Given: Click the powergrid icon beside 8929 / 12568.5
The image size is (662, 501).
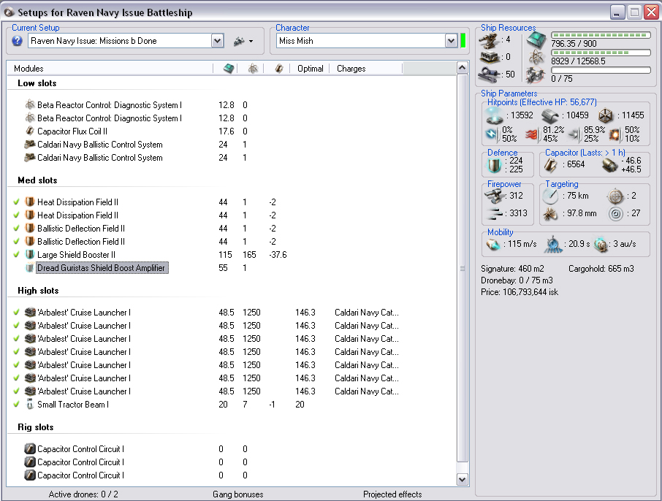Looking at the screenshot, I should pos(536,58).
